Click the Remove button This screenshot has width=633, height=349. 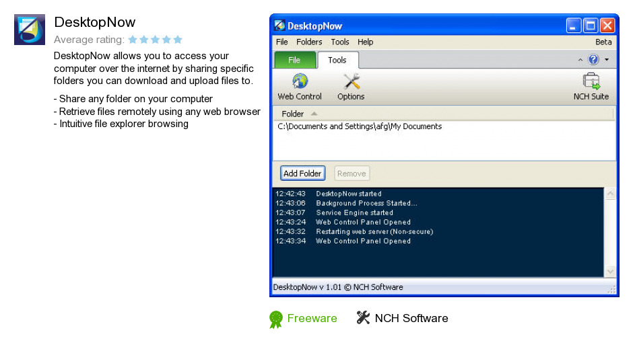(352, 173)
